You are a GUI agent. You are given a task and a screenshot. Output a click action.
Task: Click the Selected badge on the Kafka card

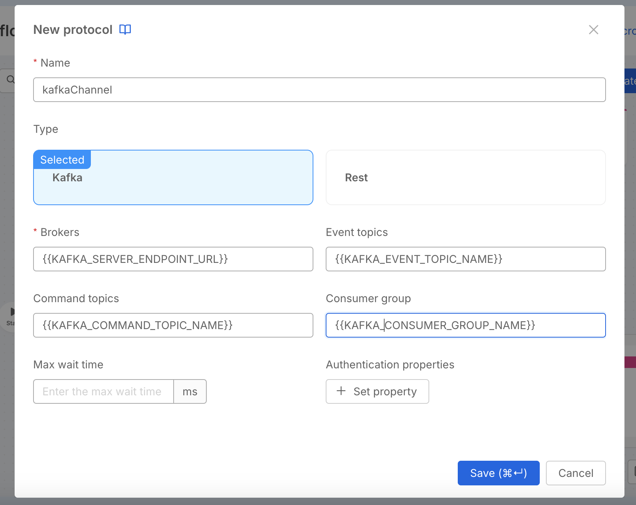[x=62, y=159]
